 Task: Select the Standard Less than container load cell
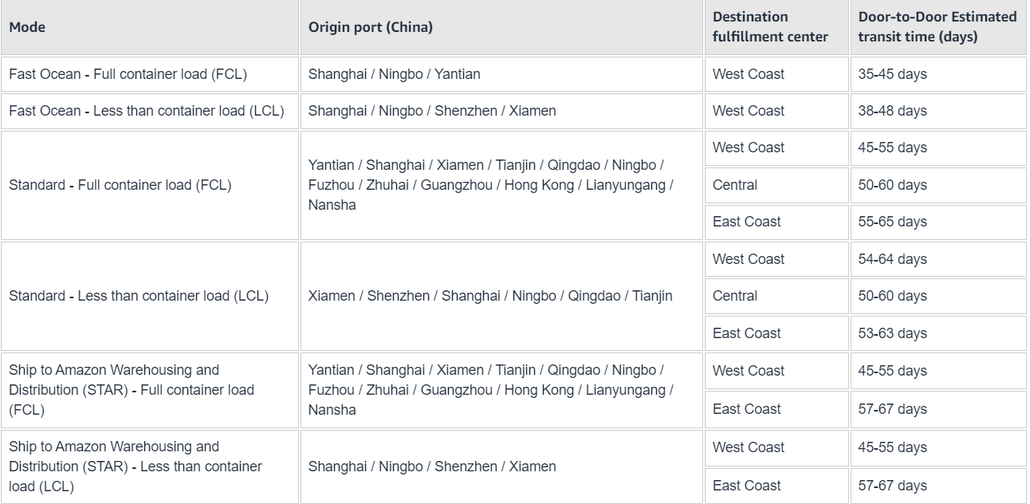(138, 296)
